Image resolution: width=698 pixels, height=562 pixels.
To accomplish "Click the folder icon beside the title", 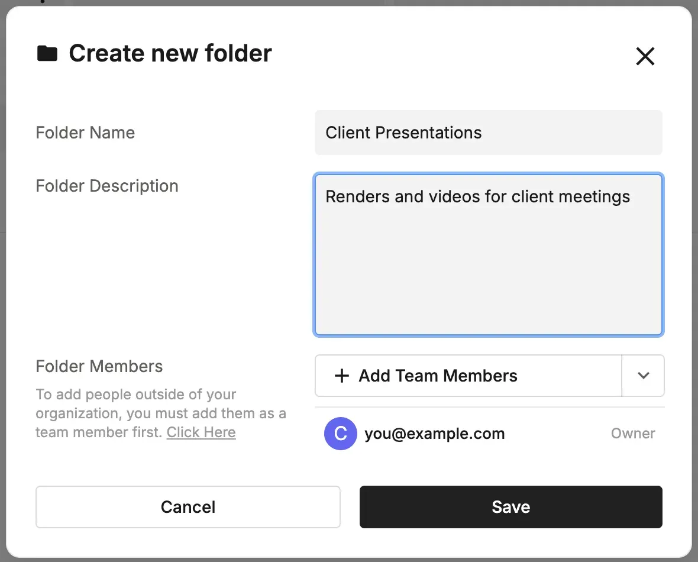I will [47, 53].
